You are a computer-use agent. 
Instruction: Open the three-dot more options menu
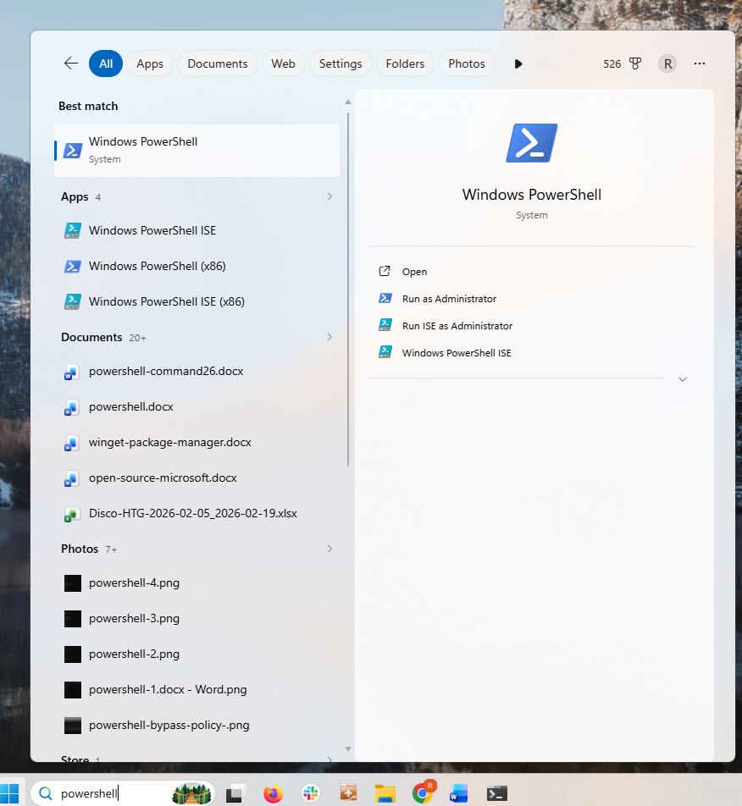click(700, 63)
